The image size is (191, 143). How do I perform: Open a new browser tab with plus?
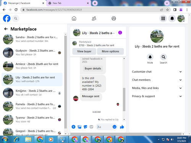tap(95, 3)
